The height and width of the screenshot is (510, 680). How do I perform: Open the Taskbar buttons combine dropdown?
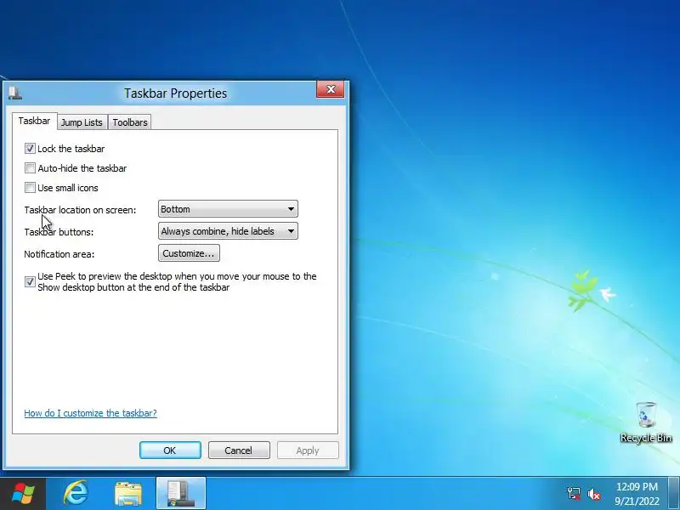228,231
